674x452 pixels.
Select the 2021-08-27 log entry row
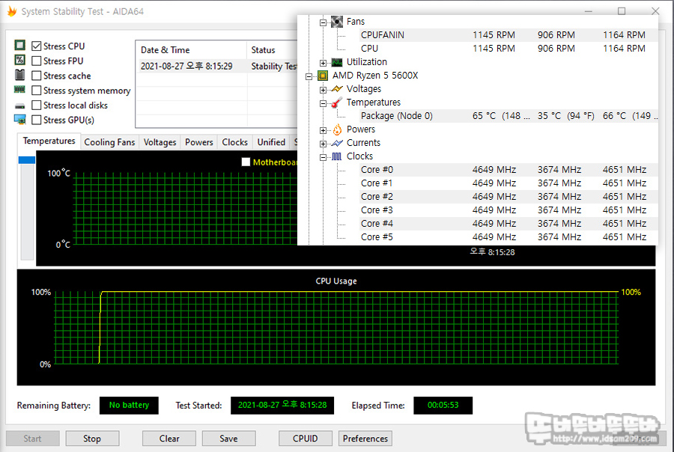[216, 66]
